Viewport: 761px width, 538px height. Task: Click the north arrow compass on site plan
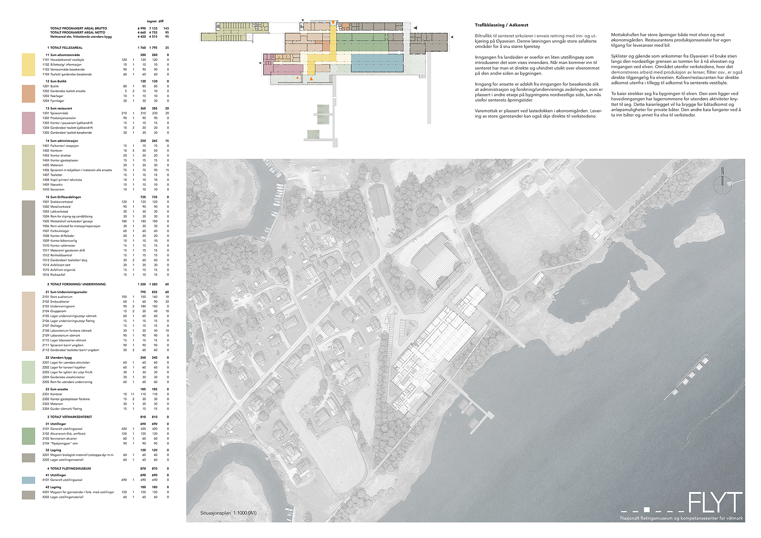coord(723,181)
